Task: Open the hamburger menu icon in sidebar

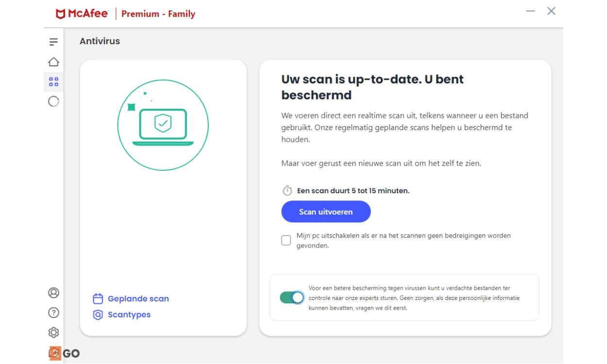Action: tap(53, 42)
